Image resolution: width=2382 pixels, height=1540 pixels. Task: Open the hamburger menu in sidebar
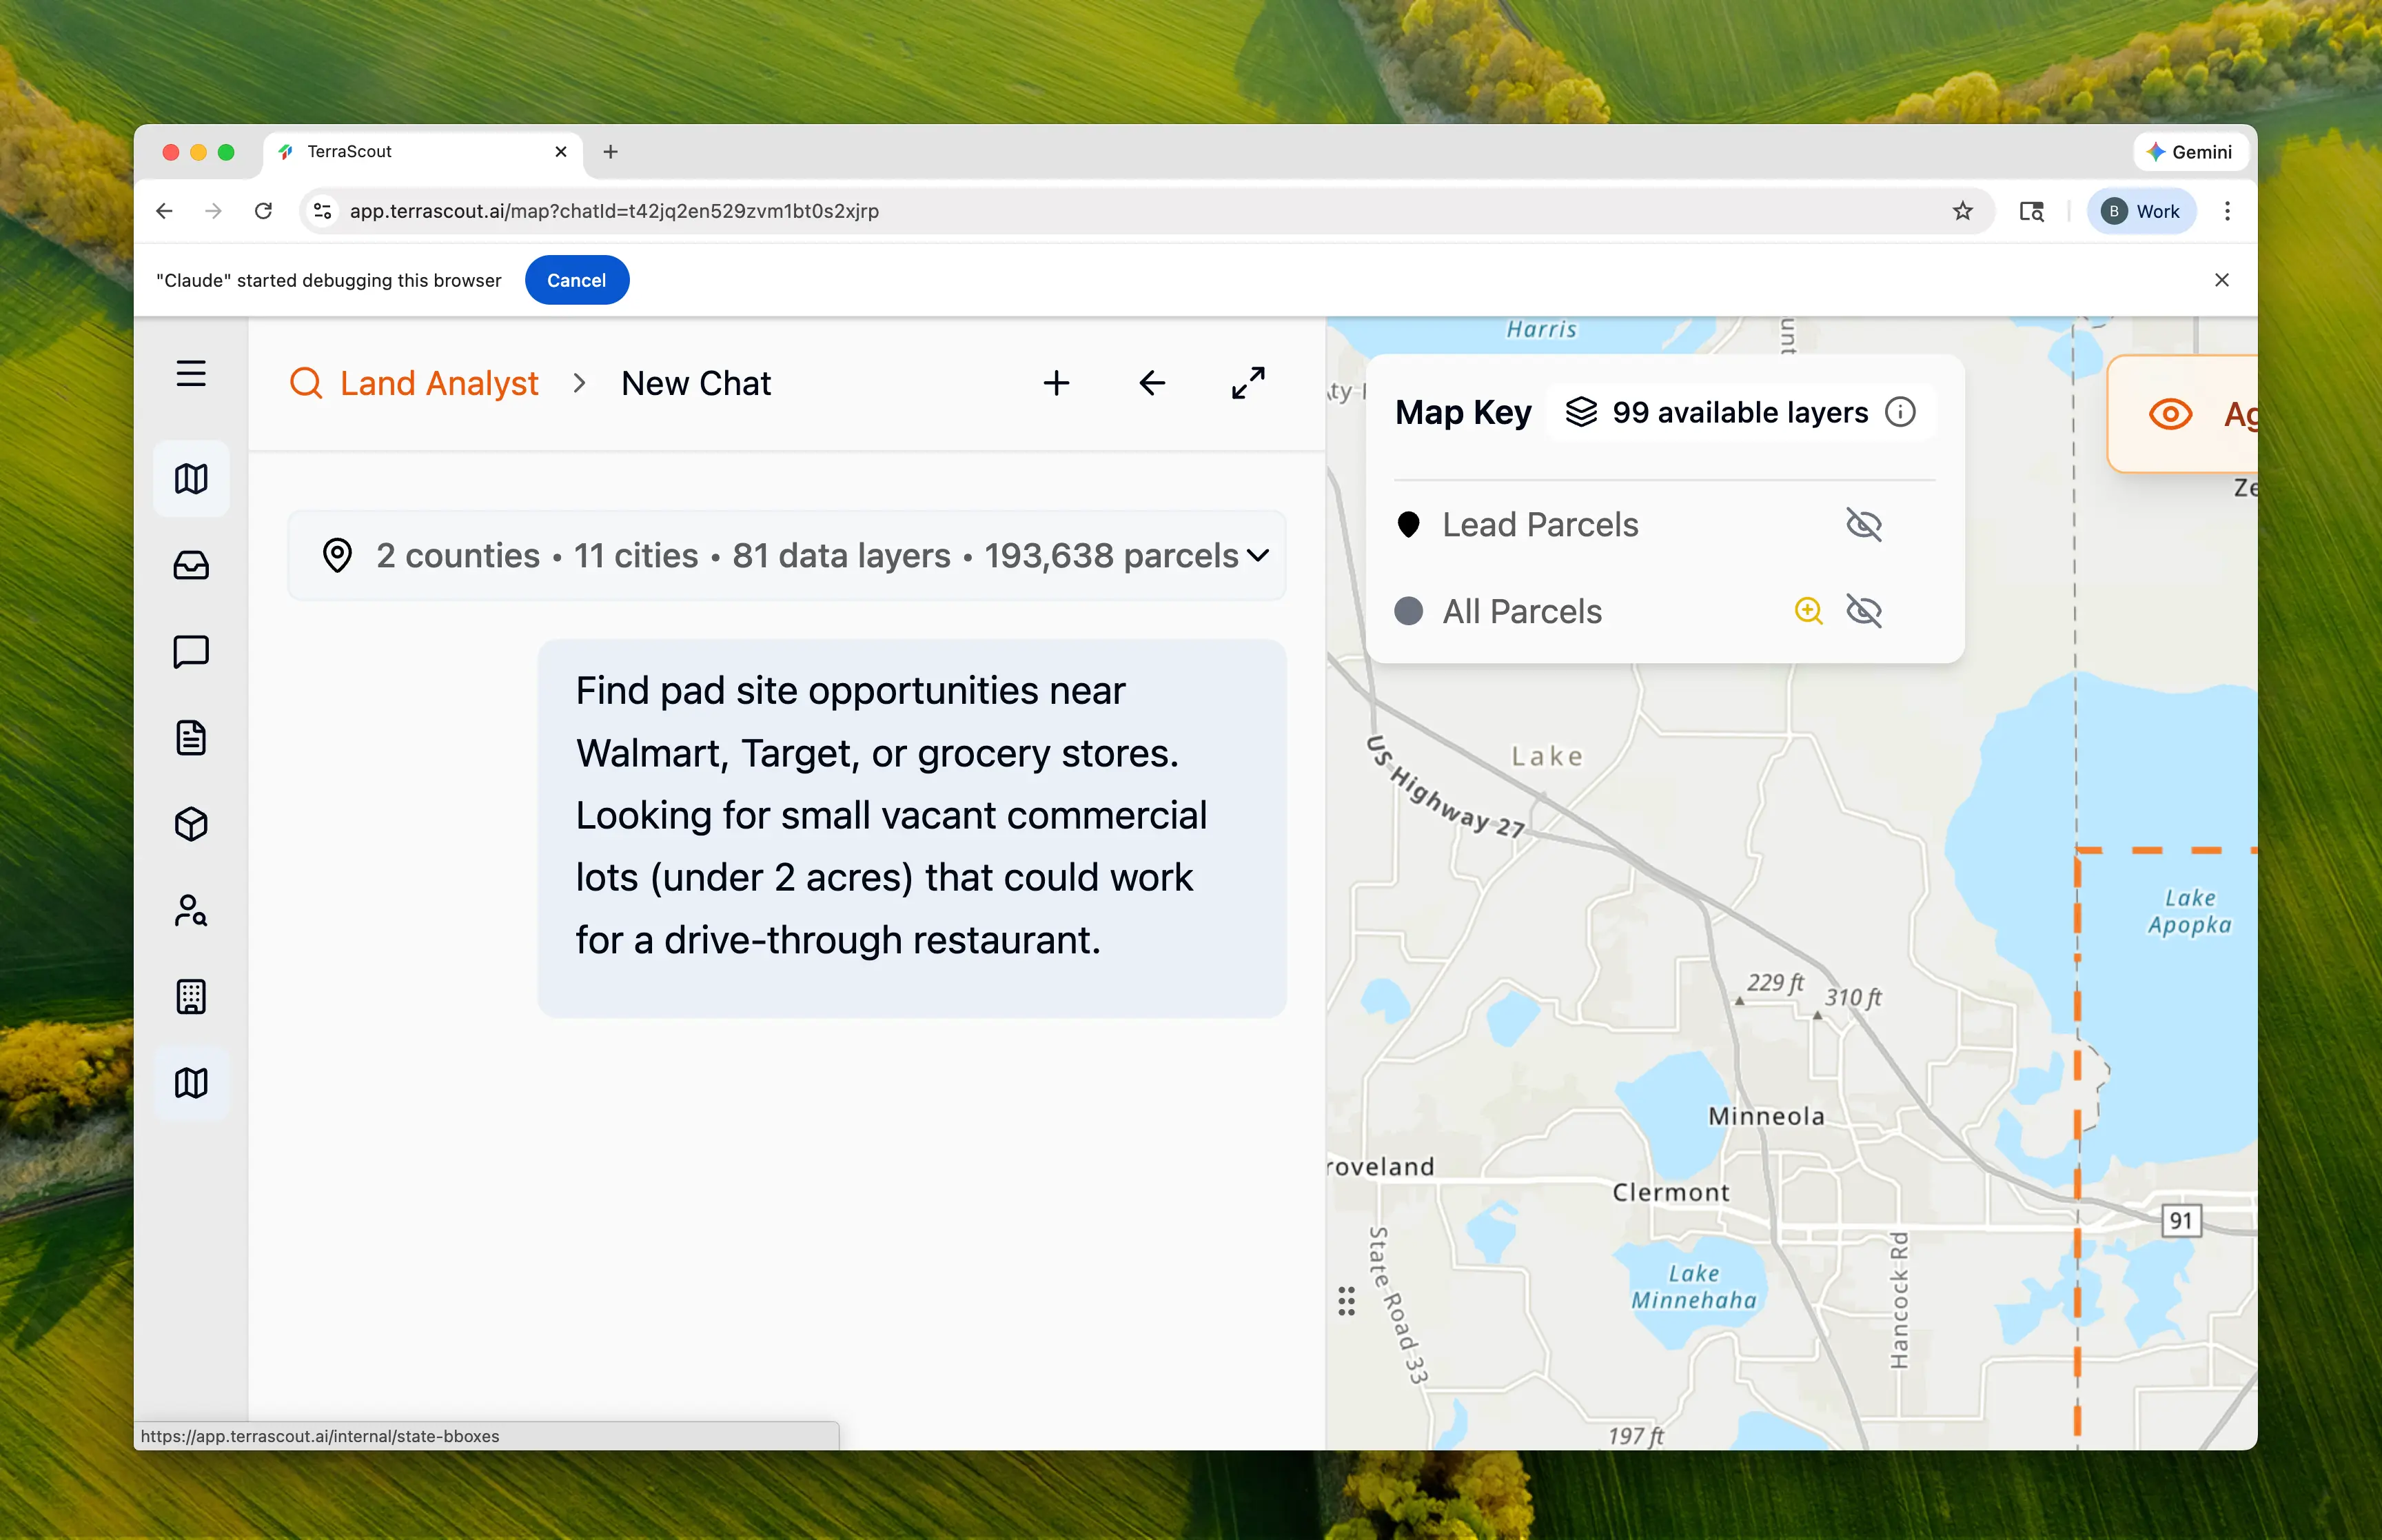[x=191, y=374]
